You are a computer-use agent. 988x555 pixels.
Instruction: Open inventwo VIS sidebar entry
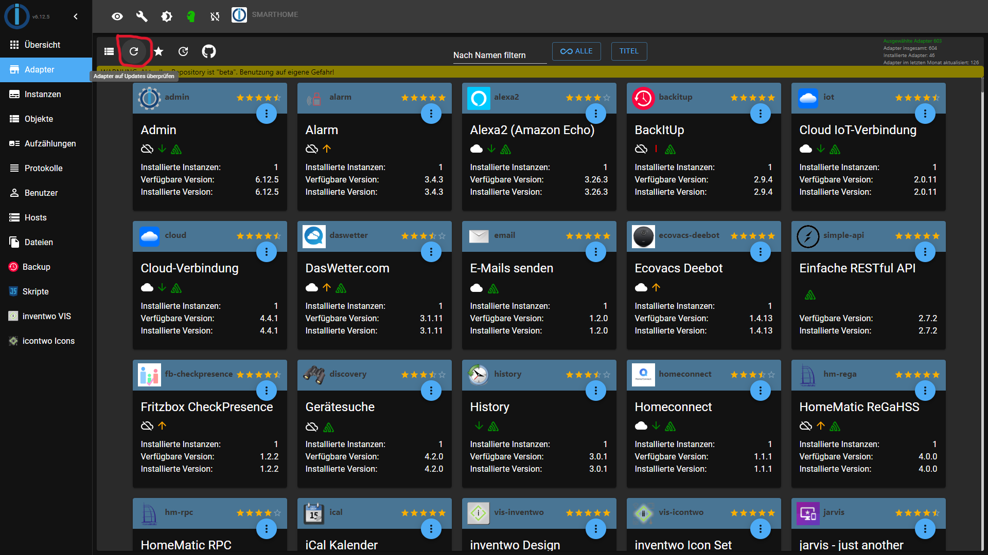point(46,316)
